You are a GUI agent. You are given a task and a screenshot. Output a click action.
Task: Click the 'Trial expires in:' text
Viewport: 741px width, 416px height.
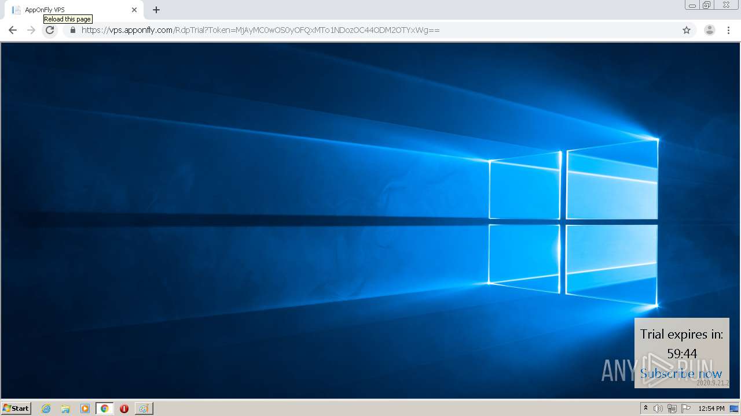pyautogui.click(x=682, y=334)
